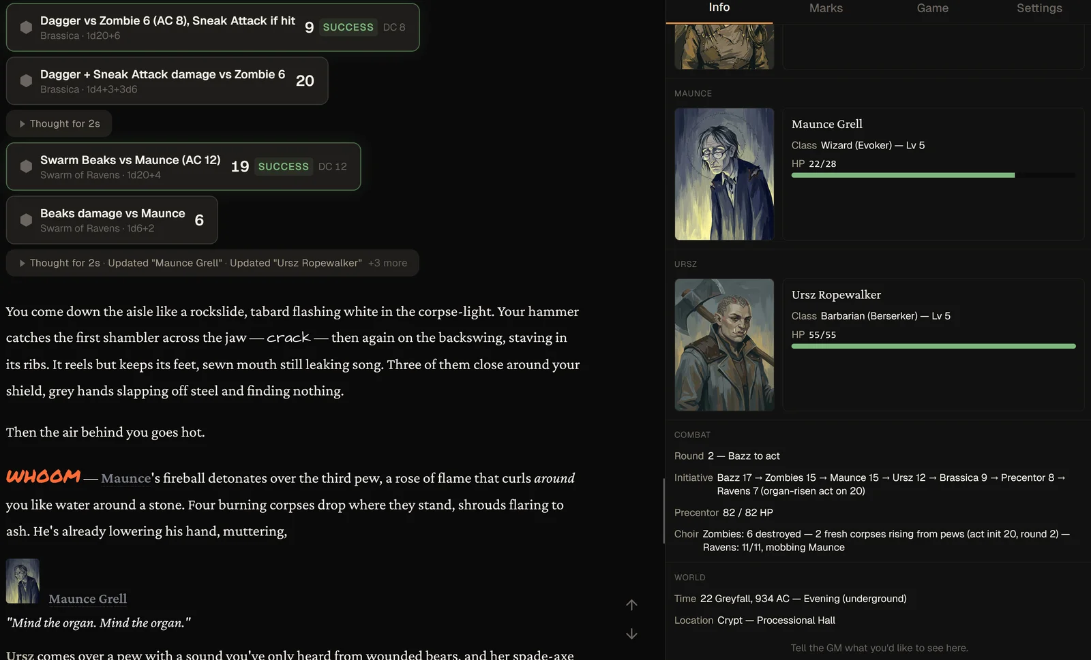The width and height of the screenshot is (1091, 660).
Task: Click Ursz Ropewalker's HP bar
Action: pyautogui.click(x=933, y=347)
